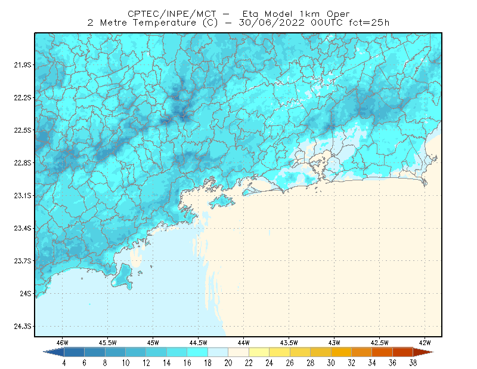Viewport: 477px width, 369px height.
Task: Click the right red arrow of colorbar
Action: point(423,352)
